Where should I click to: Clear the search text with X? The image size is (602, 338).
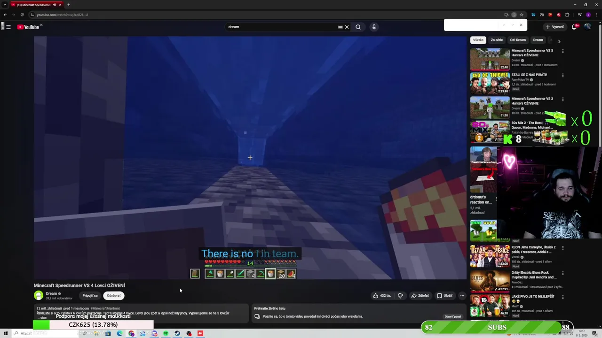347,27
